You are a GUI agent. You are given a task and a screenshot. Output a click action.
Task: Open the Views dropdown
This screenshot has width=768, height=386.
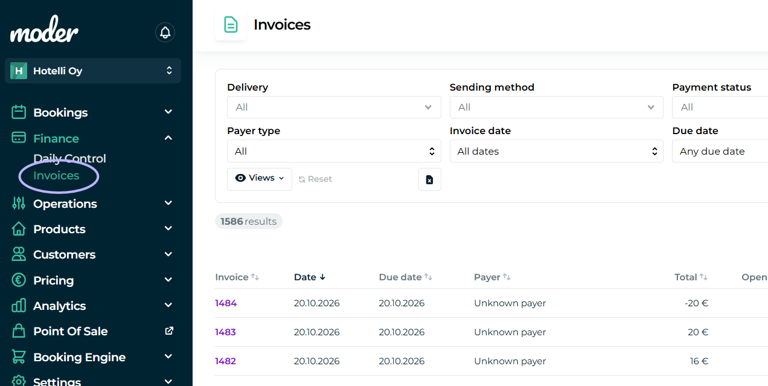[x=260, y=179]
